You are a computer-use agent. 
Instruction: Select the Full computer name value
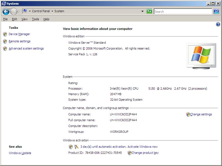123,120
